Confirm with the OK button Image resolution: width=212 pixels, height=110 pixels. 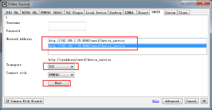[204, 101]
